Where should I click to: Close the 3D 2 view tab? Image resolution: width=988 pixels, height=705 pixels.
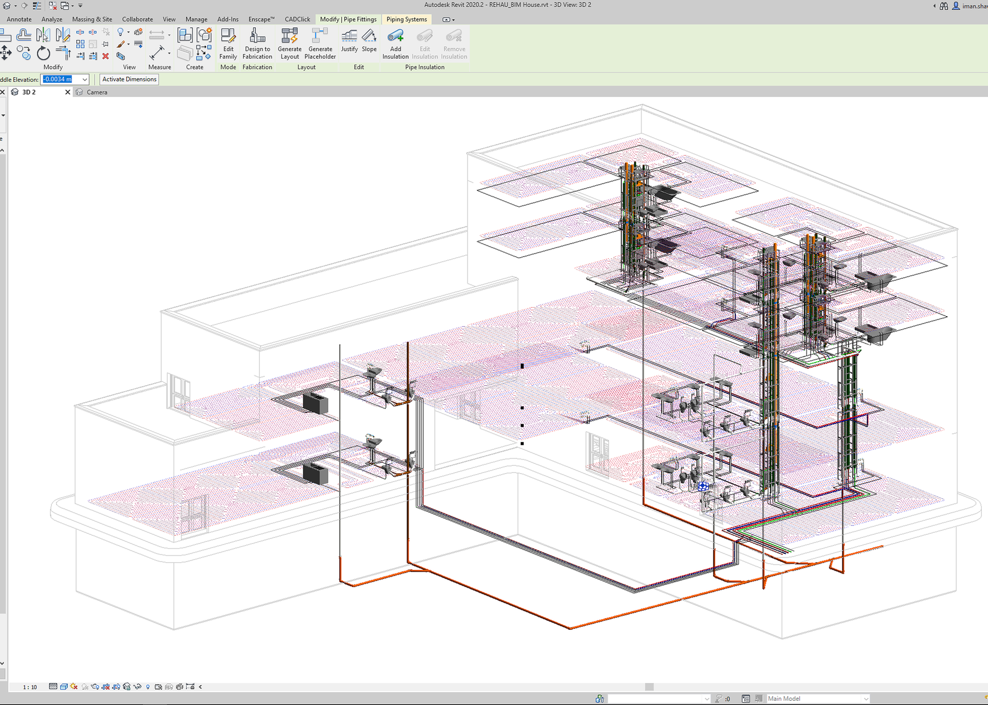point(67,92)
